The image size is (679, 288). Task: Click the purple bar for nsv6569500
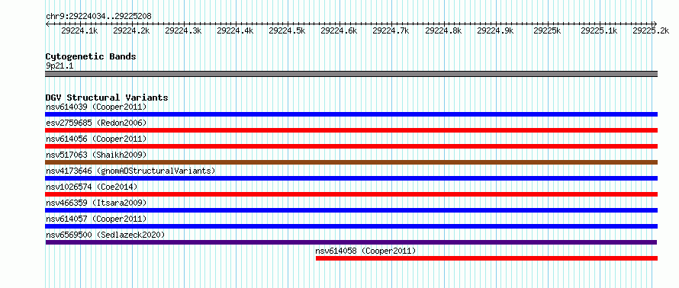click(x=351, y=242)
